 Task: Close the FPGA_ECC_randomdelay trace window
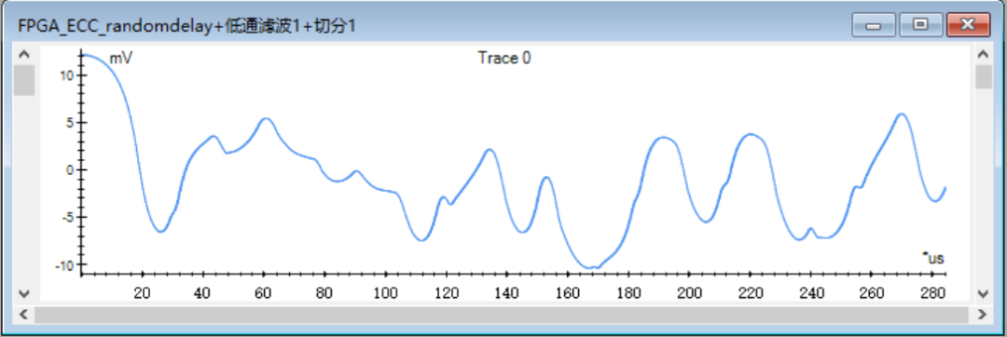click(969, 24)
